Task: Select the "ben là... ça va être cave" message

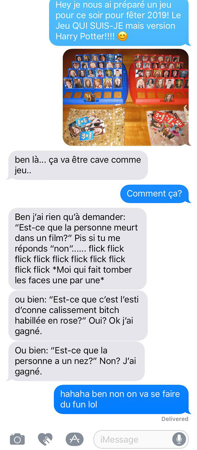Action: [x=77, y=165]
